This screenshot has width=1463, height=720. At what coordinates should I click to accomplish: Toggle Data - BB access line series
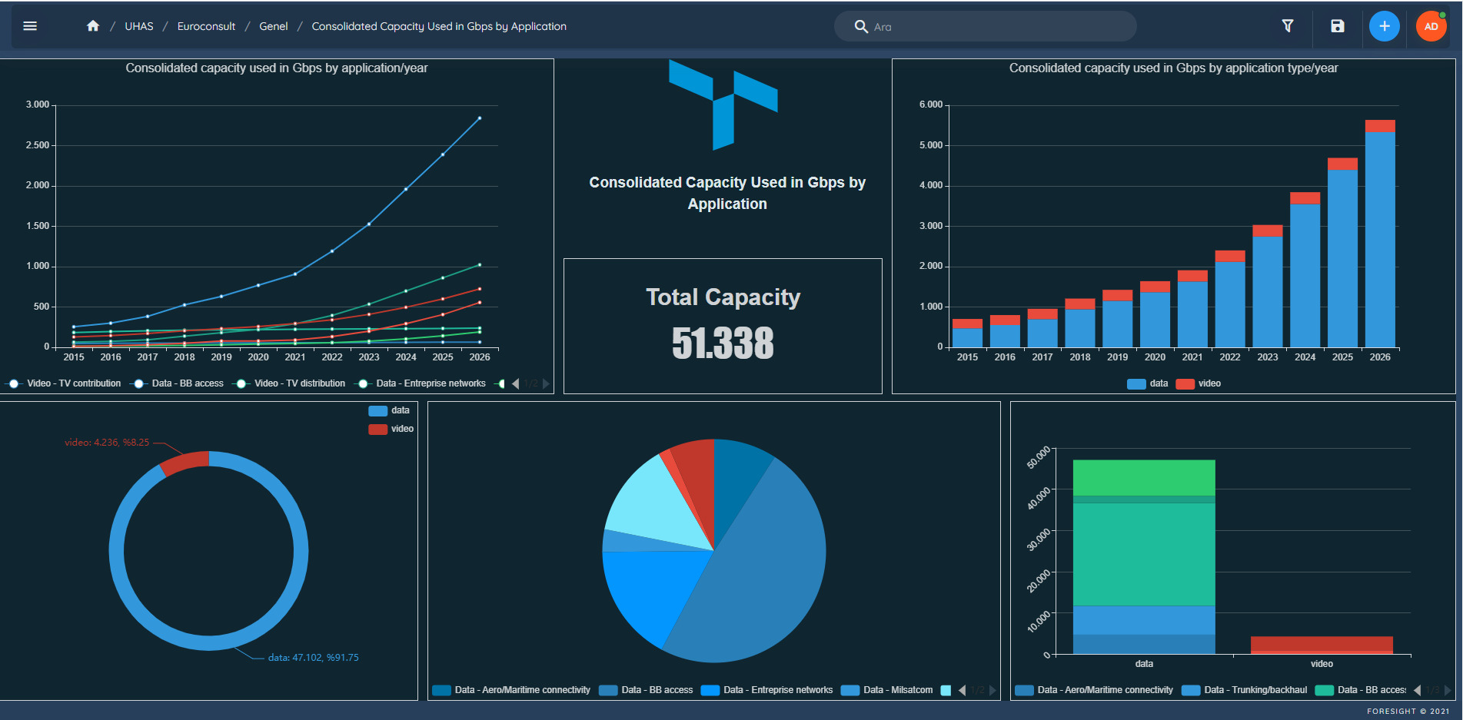click(x=179, y=383)
